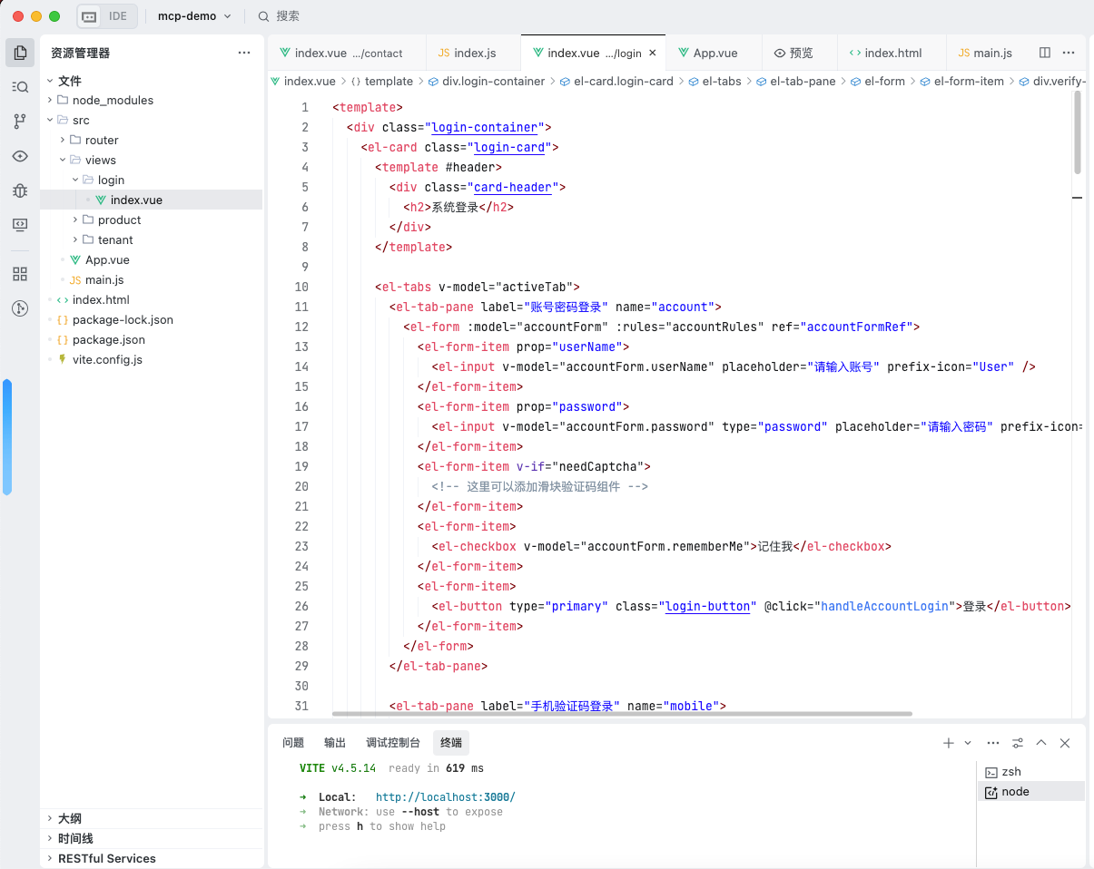Switch to the 预览 preview tab
The width and height of the screenshot is (1094, 869).
(799, 54)
